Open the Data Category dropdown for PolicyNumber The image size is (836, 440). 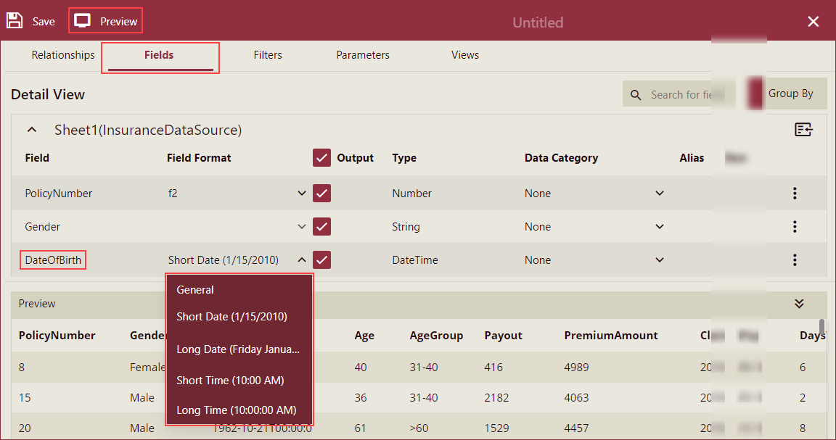point(659,193)
